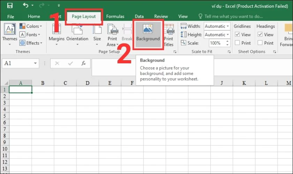Toggle Headings View checkbox

260,34
